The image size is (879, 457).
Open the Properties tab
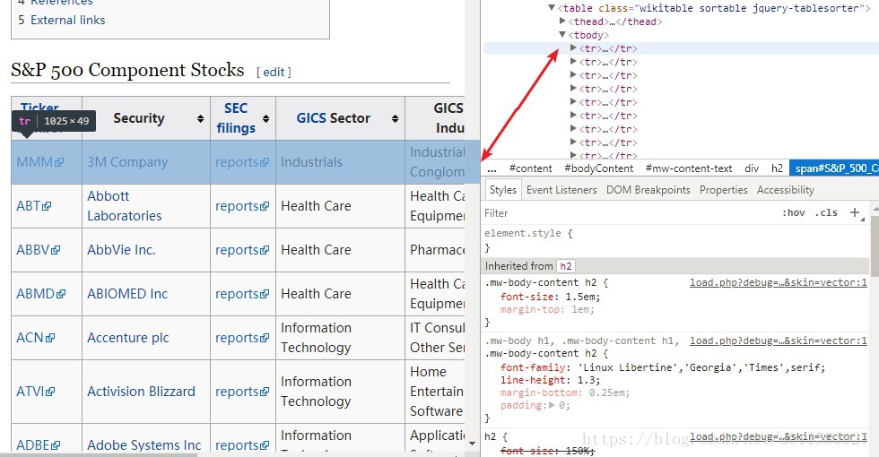[723, 190]
